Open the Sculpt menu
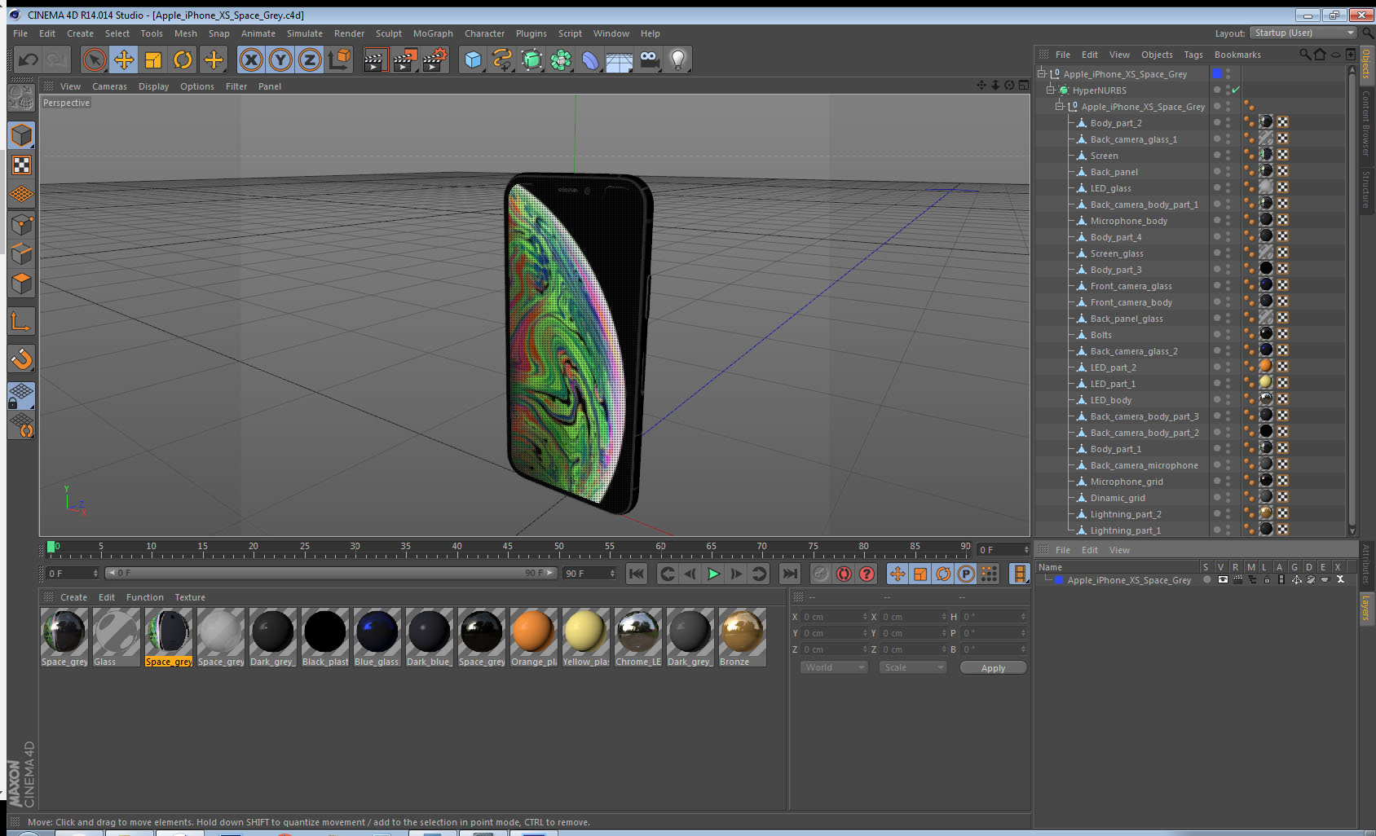The image size is (1376, 836). (x=389, y=33)
